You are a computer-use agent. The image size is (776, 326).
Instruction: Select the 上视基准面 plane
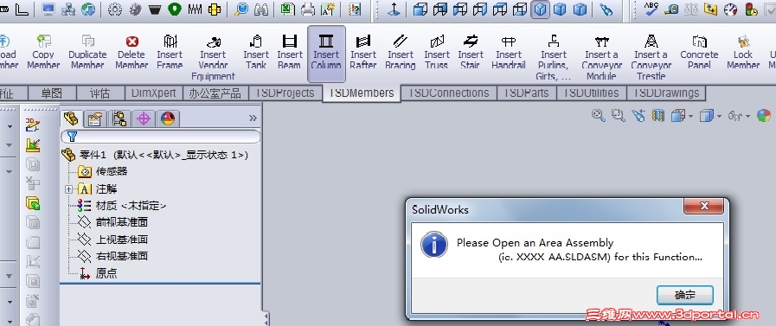click(112, 240)
